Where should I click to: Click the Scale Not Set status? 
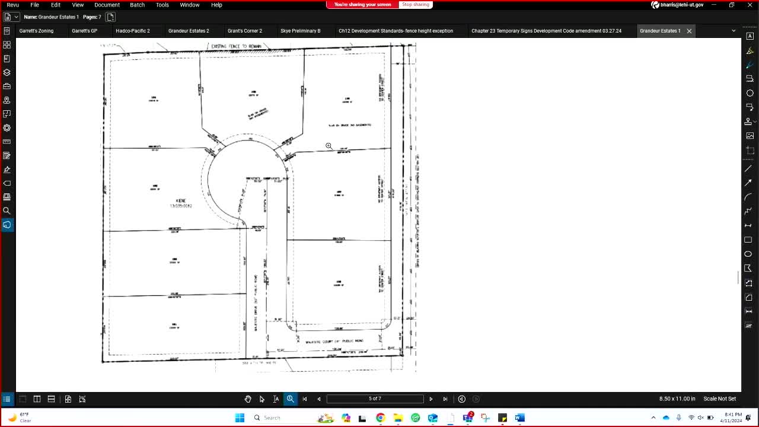tap(720, 399)
